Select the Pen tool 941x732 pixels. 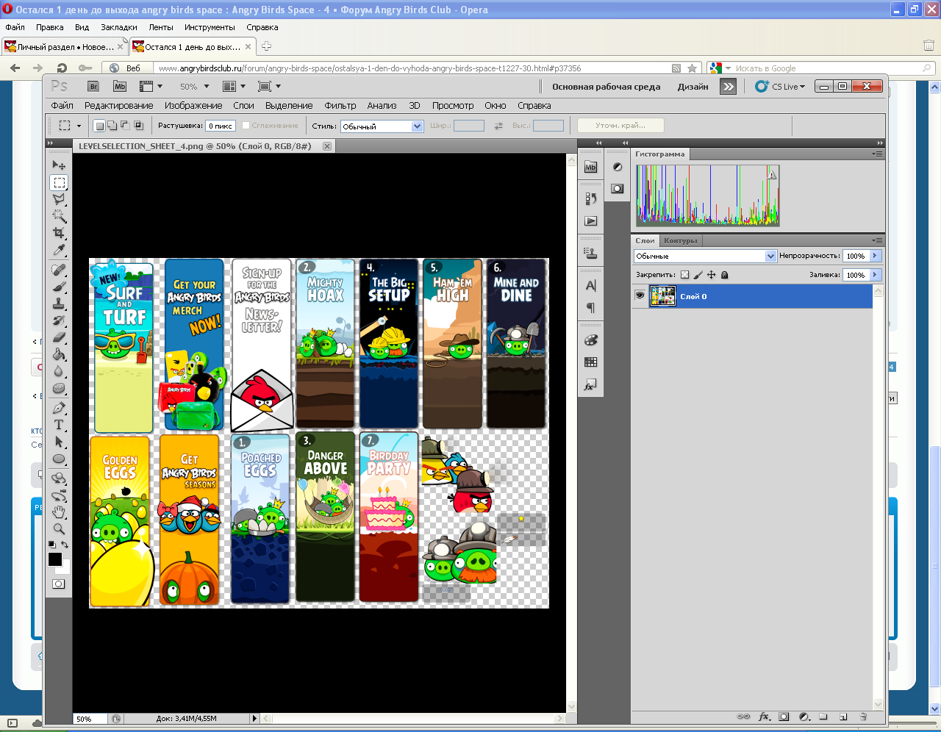pos(59,408)
